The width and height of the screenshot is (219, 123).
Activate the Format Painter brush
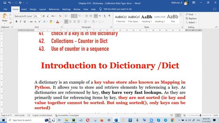(x=10, y=23)
